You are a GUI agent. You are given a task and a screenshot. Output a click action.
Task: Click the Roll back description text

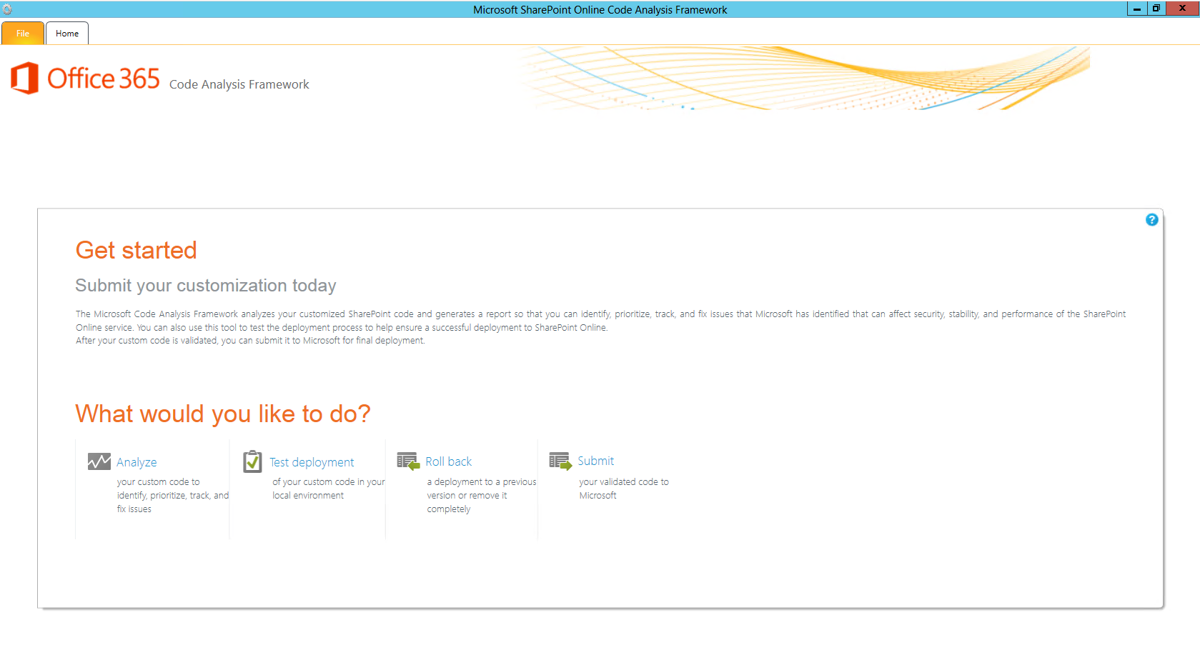click(x=481, y=495)
